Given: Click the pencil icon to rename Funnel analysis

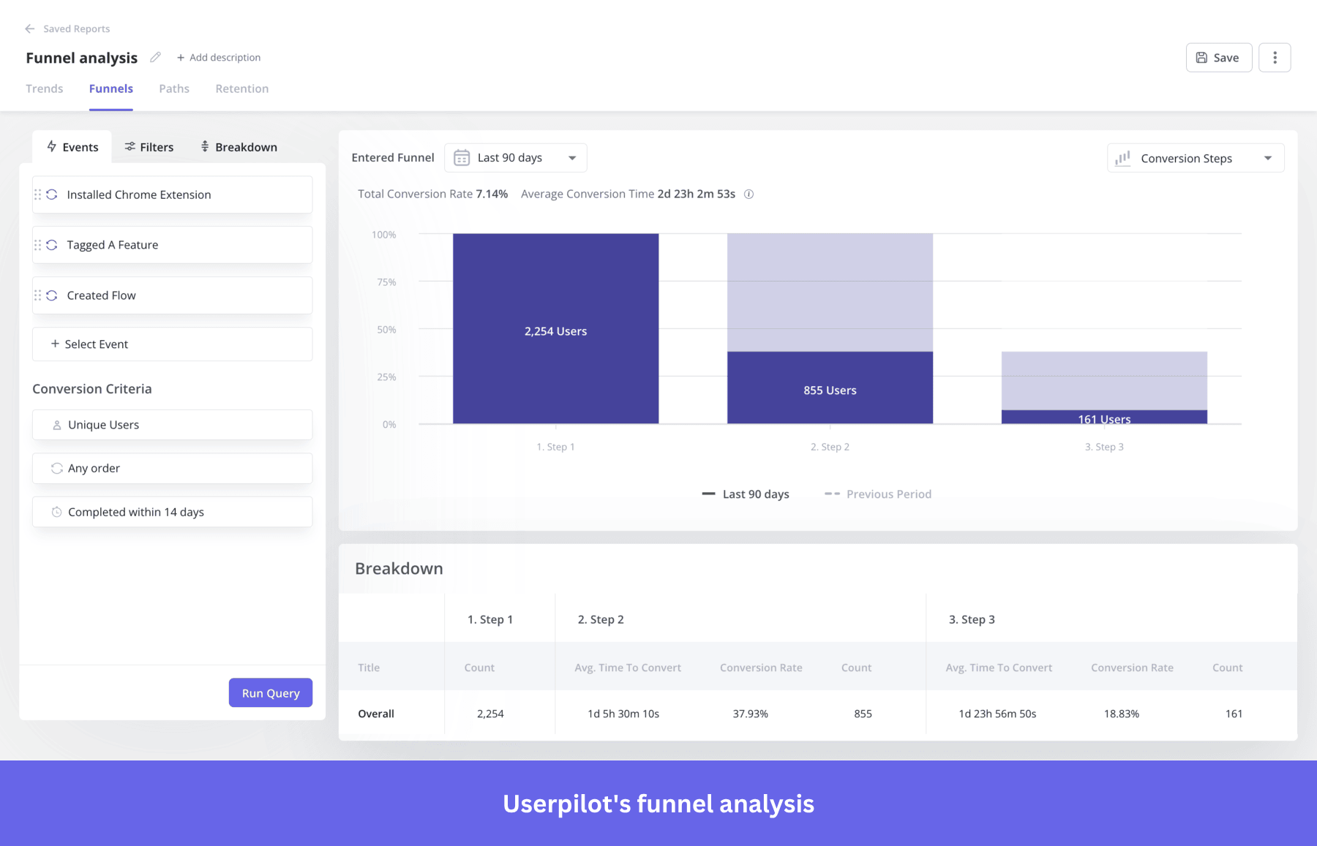Looking at the screenshot, I should coord(154,57).
